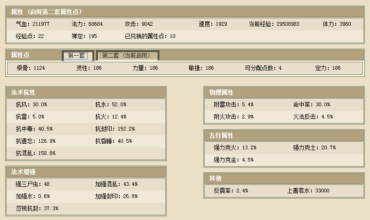
Task: Click the 速度 1929 stat
Action: coord(213,24)
